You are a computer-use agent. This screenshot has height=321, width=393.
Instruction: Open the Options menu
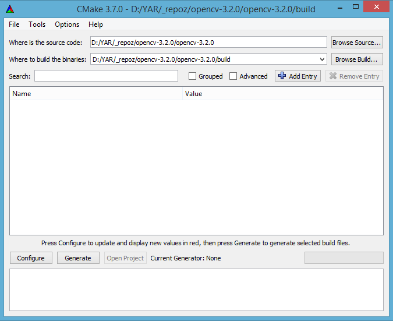point(67,24)
